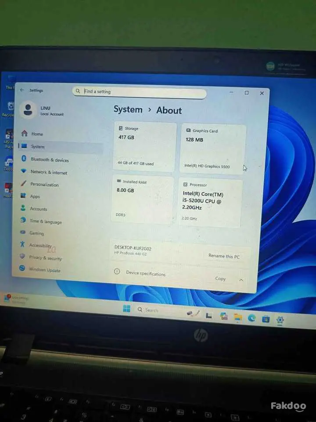Click the LINU user avatar icon
The height and width of the screenshot is (422, 316).
[28, 110]
